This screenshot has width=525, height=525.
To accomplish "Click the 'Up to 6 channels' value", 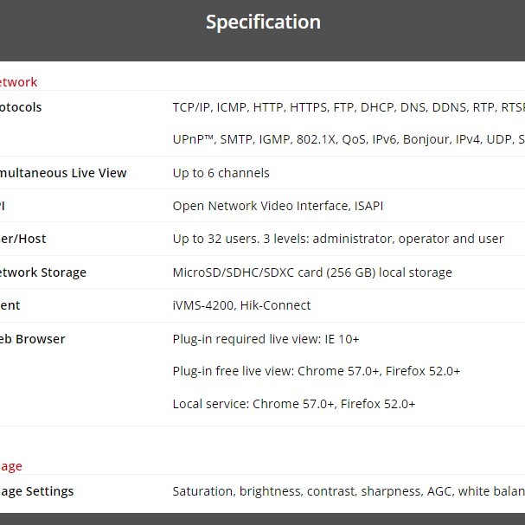I will pyautogui.click(x=221, y=173).
